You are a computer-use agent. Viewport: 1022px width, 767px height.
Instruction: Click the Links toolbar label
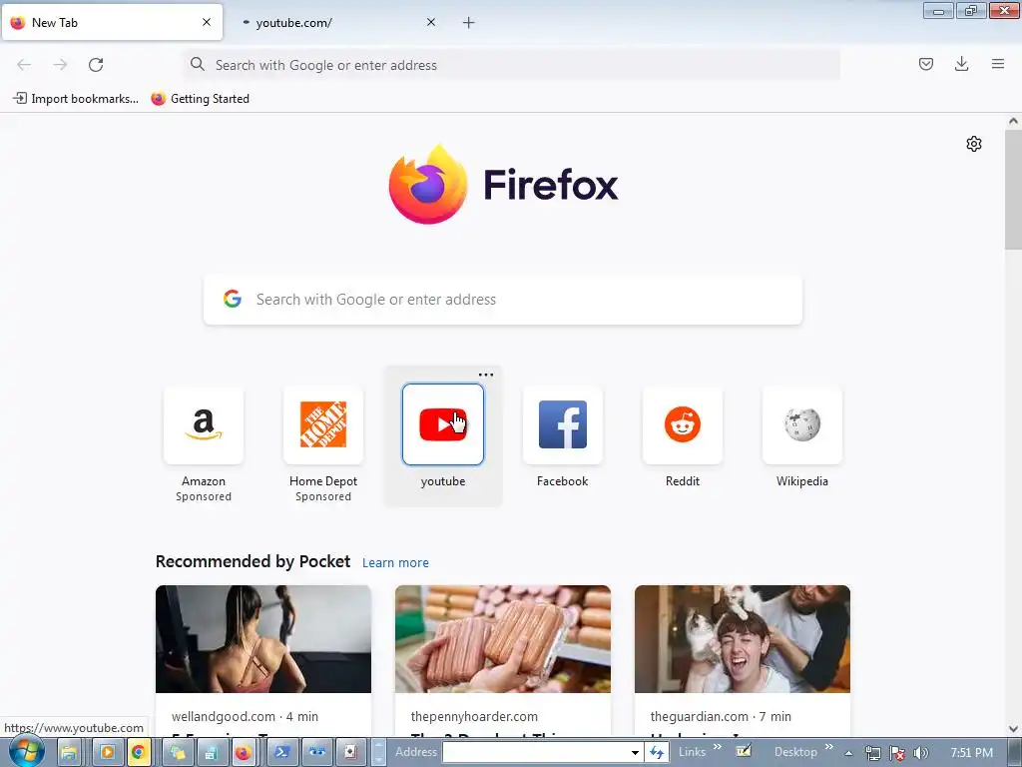click(x=692, y=752)
